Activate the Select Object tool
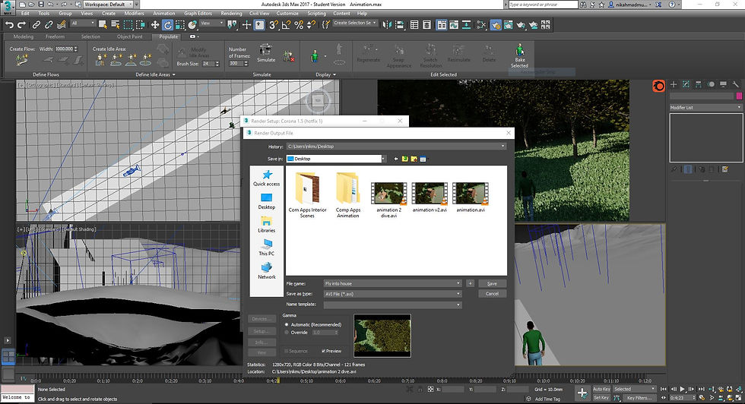 103,25
